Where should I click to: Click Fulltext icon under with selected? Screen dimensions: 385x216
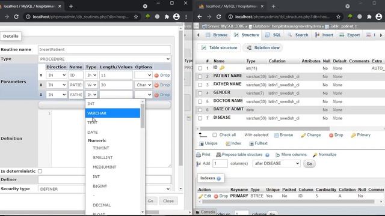(x=251, y=143)
